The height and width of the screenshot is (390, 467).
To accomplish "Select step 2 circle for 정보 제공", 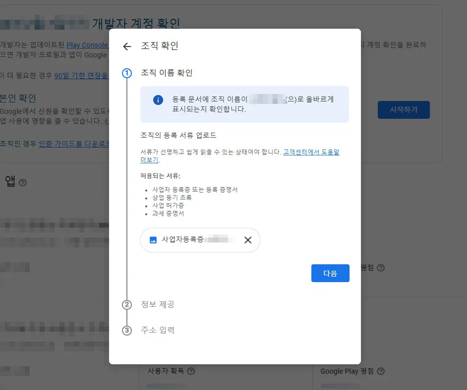I will [127, 305].
